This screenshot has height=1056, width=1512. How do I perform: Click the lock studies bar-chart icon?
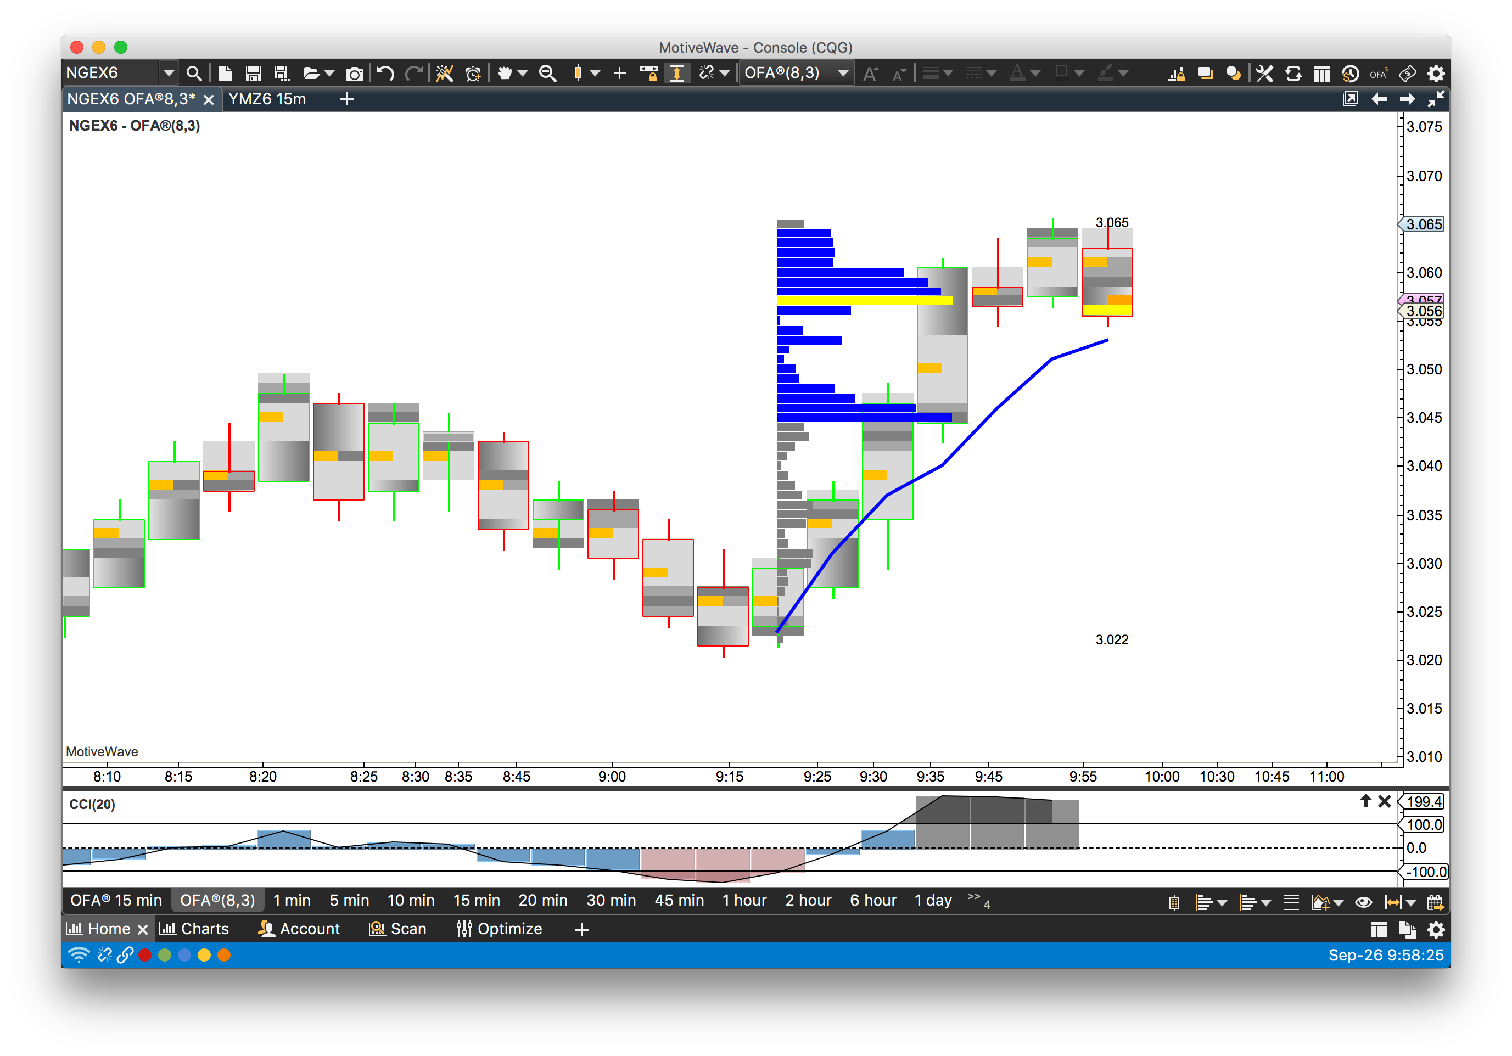click(x=1176, y=73)
